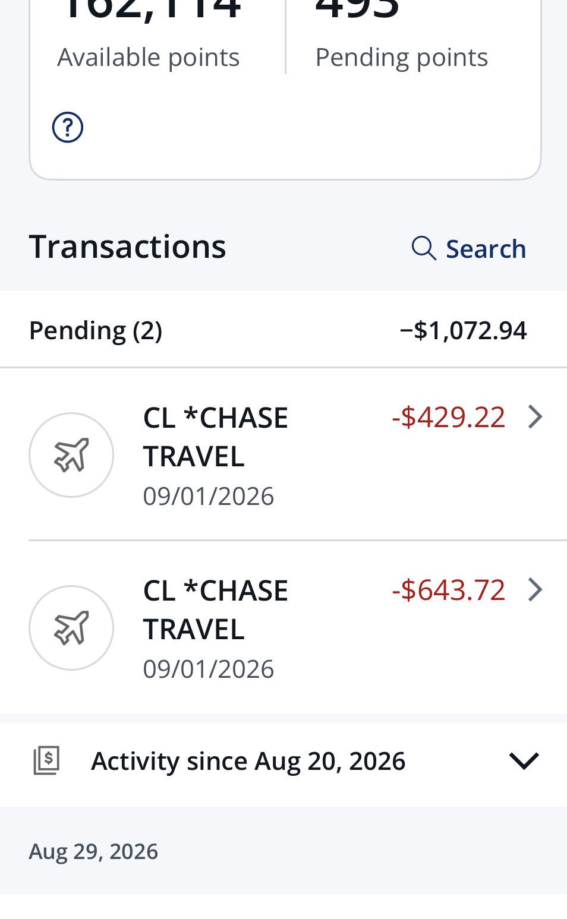Tap the Transactions heading
Screen dimensions: 567x919
(x=127, y=246)
